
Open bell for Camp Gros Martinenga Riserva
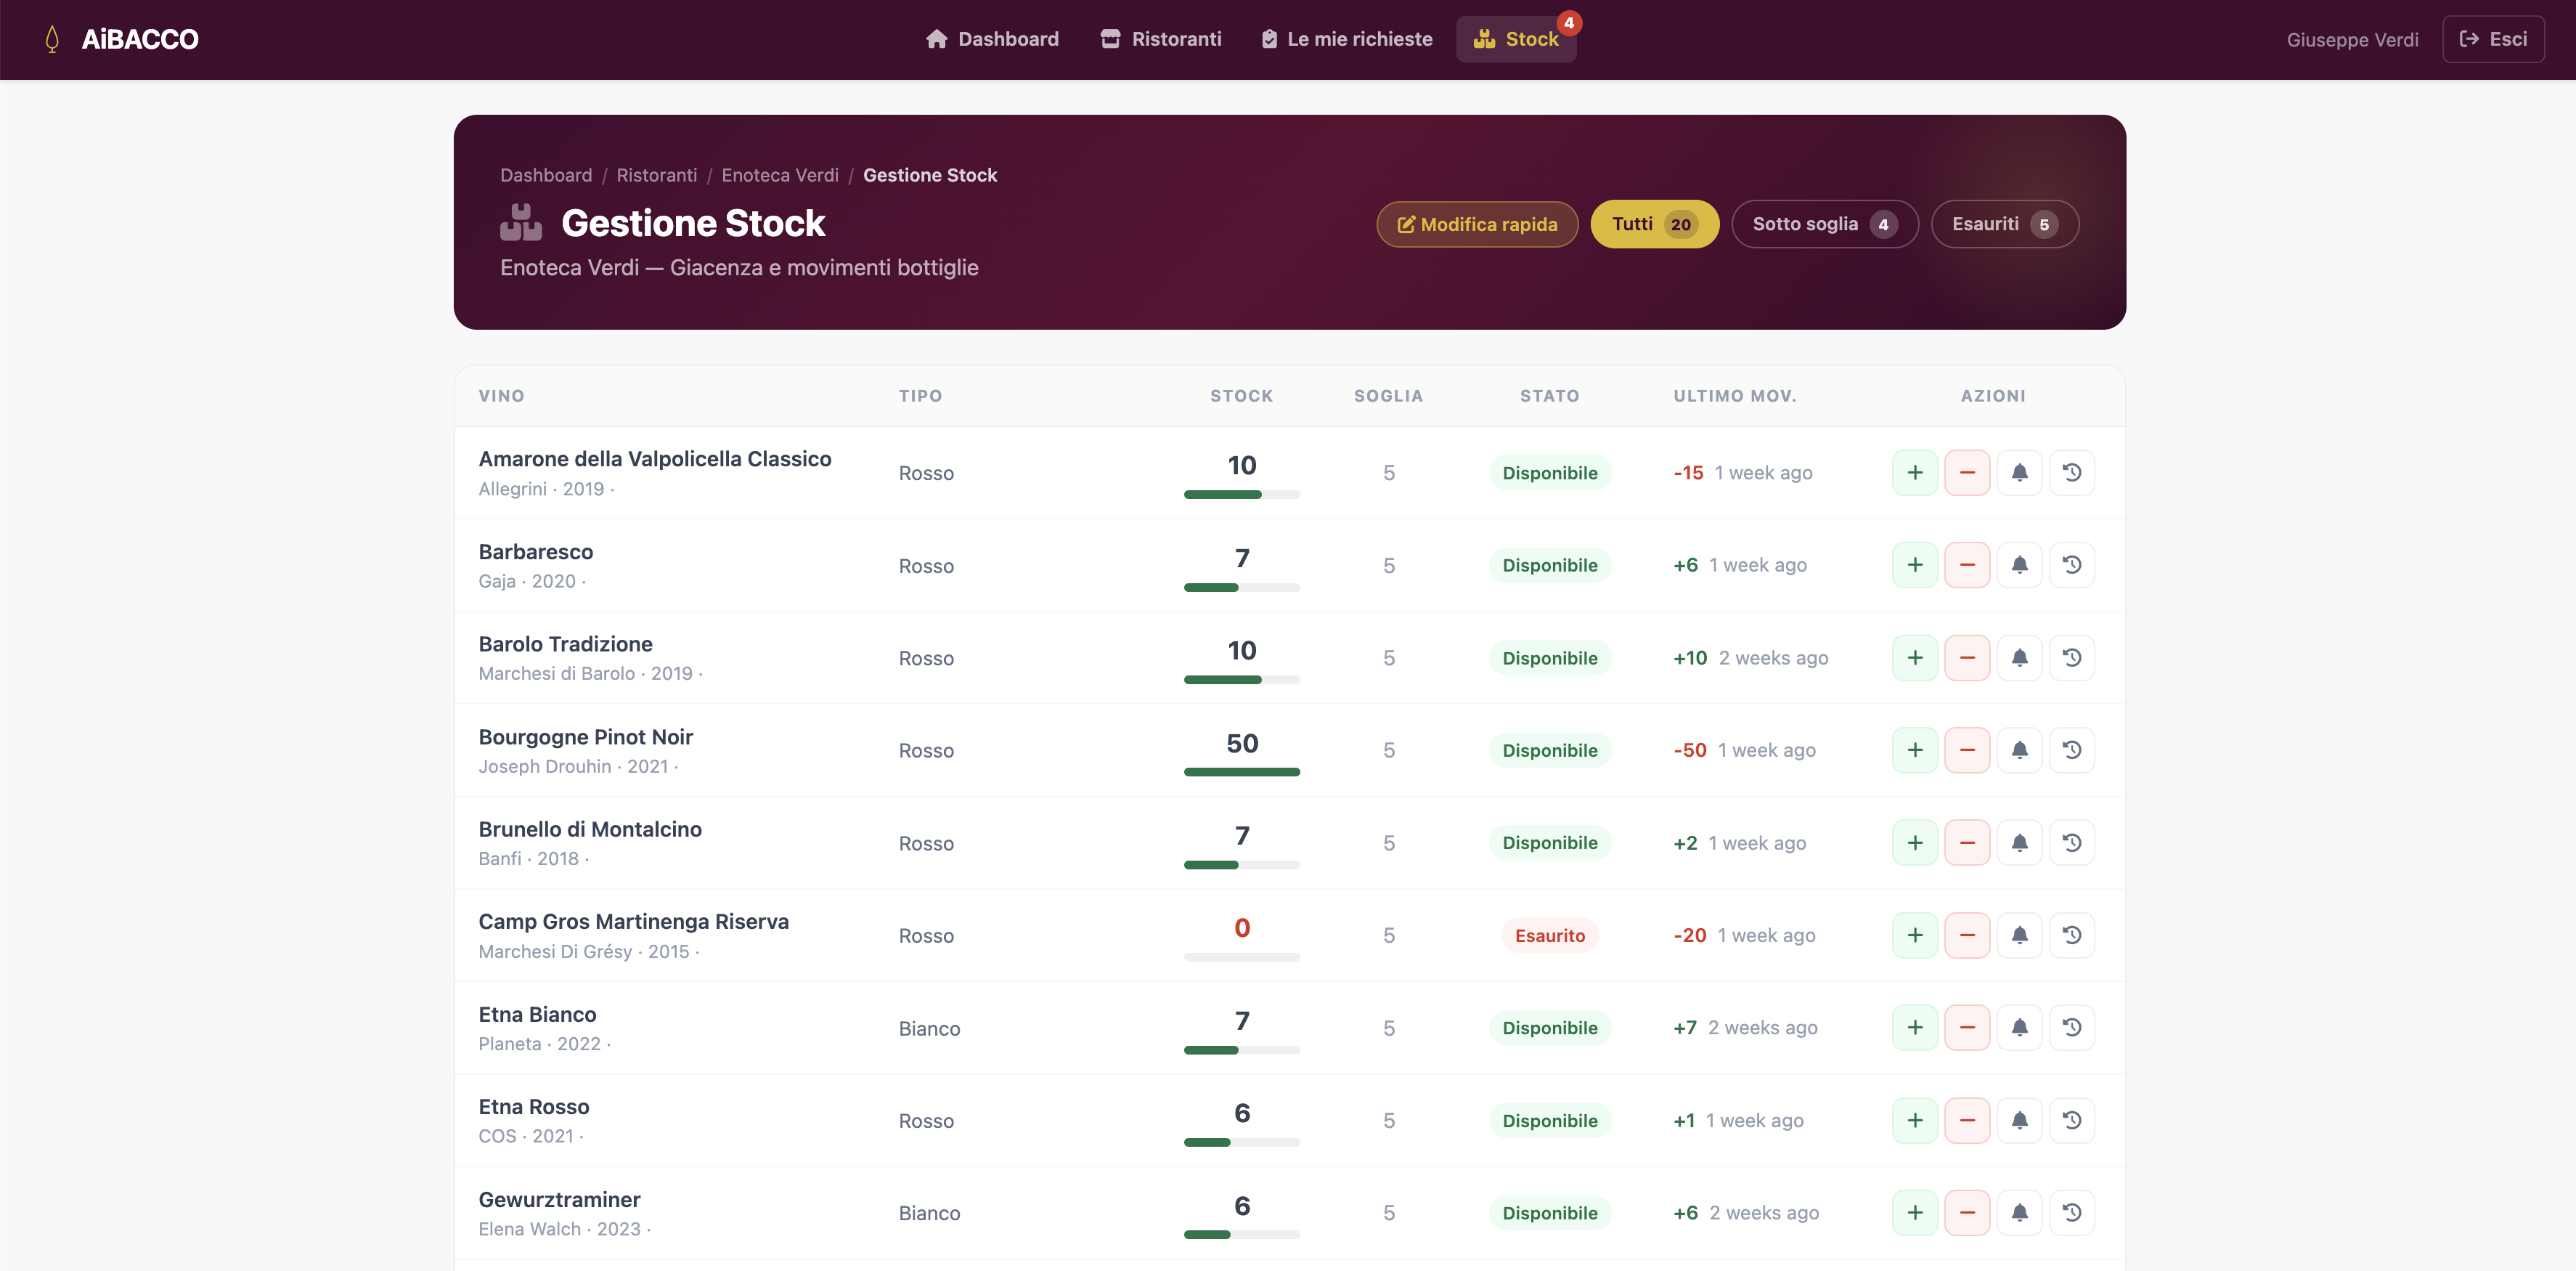[x=2019, y=935]
